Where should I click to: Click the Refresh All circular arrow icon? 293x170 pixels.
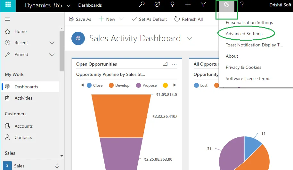[177, 19]
